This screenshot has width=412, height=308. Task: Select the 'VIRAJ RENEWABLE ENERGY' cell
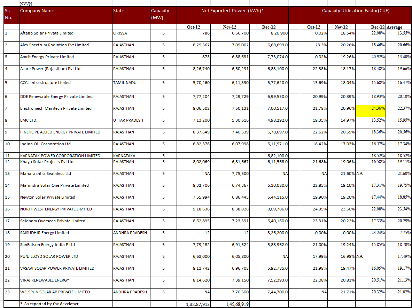click(x=66, y=282)
